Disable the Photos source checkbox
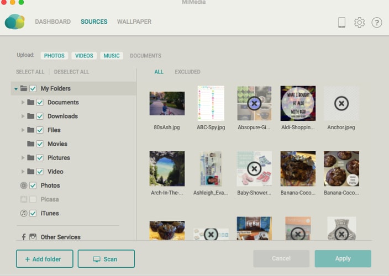Viewport: 389px width, 276px height. tap(33, 185)
